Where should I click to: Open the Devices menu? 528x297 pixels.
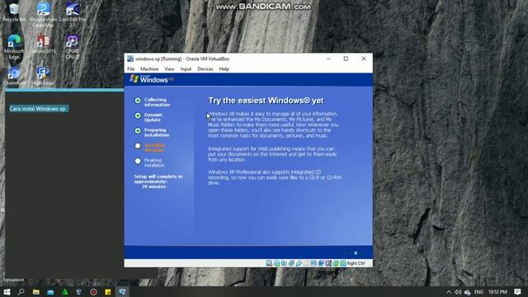click(205, 69)
